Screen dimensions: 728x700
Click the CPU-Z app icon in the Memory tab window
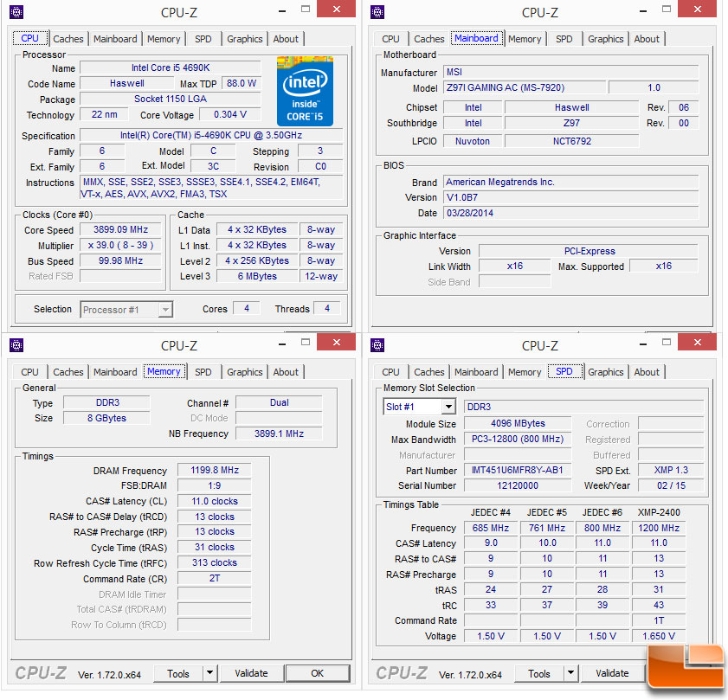(16, 345)
